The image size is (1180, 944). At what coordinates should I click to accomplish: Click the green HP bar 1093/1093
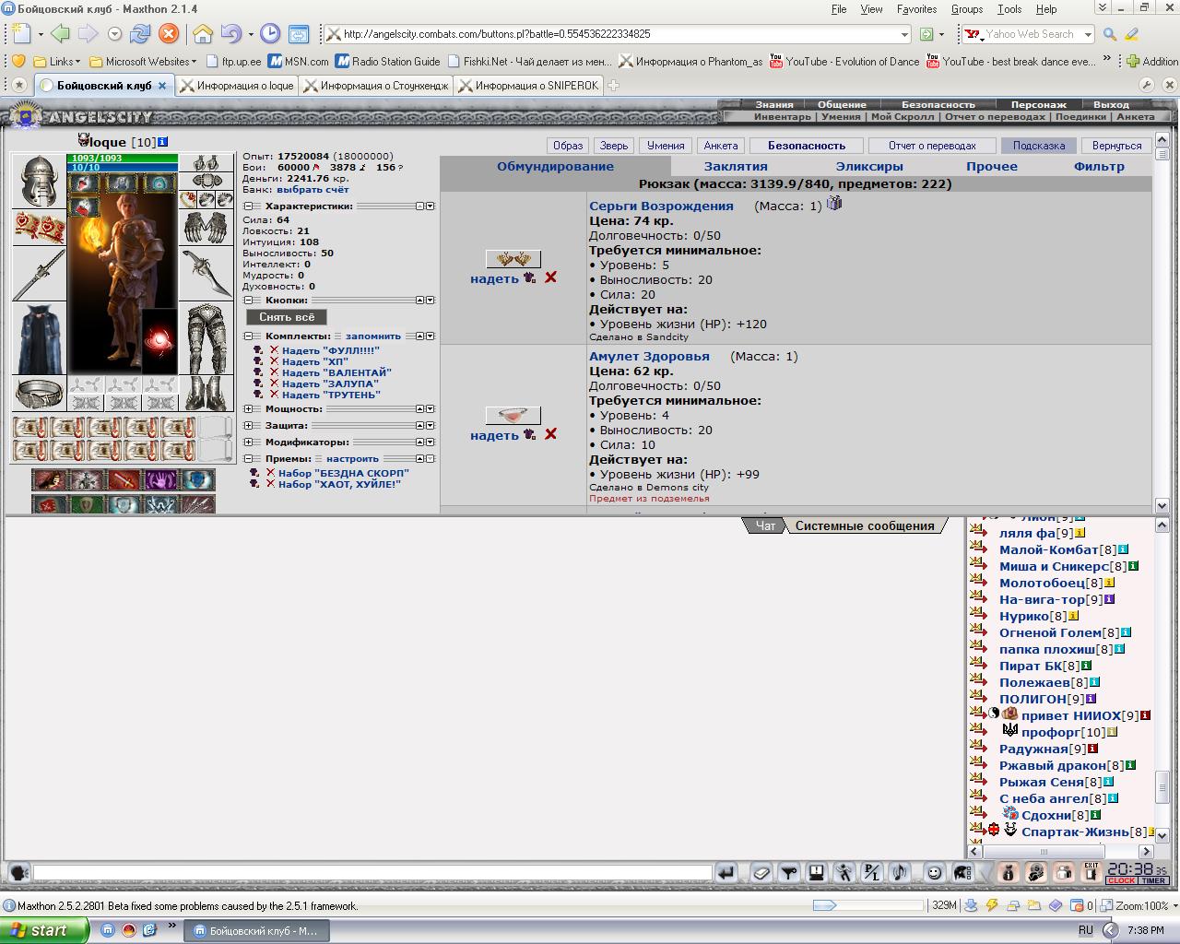click(123, 158)
